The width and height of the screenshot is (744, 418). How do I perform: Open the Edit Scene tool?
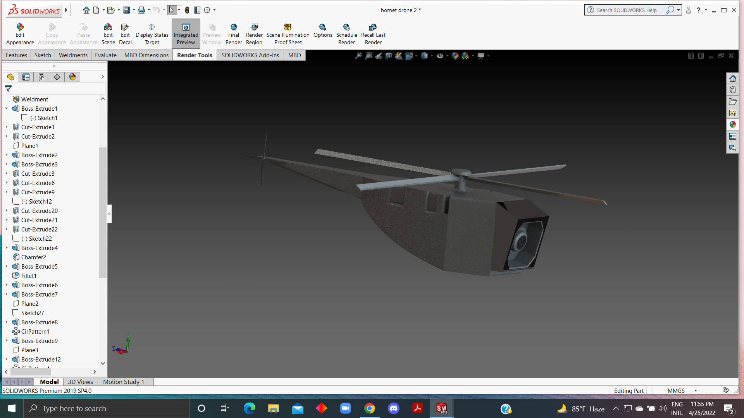pyautogui.click(x=108, y=27)
